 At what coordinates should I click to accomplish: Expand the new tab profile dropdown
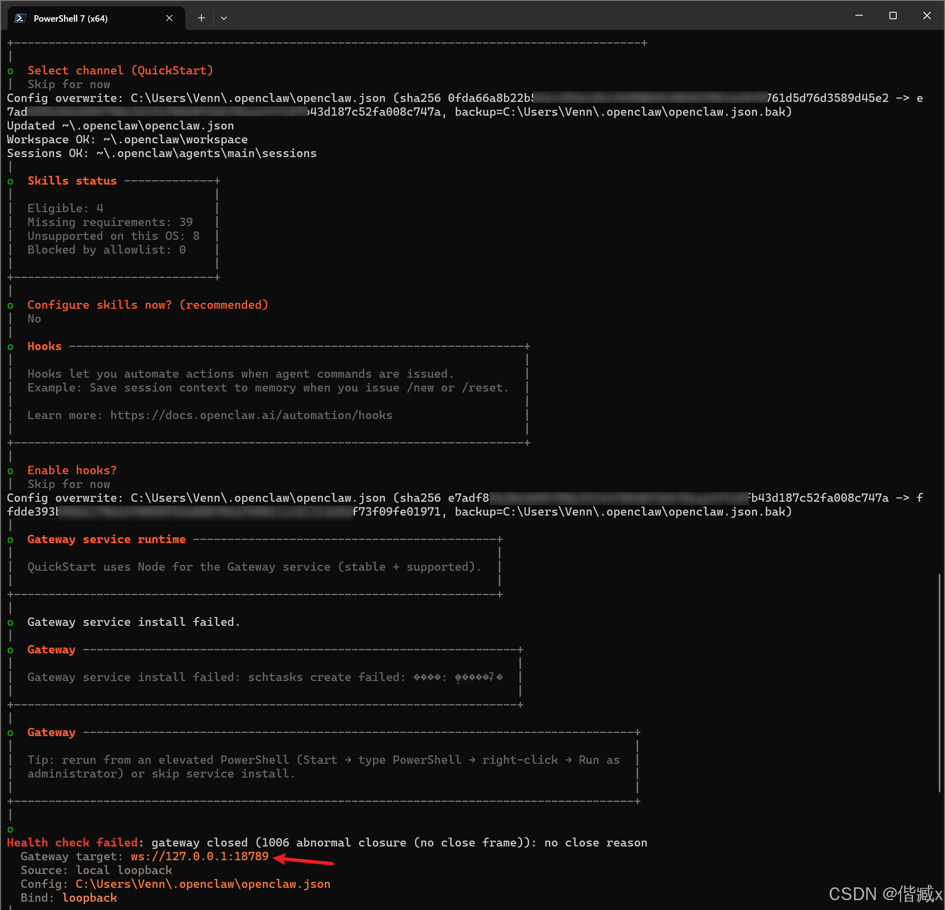[224, 18]
